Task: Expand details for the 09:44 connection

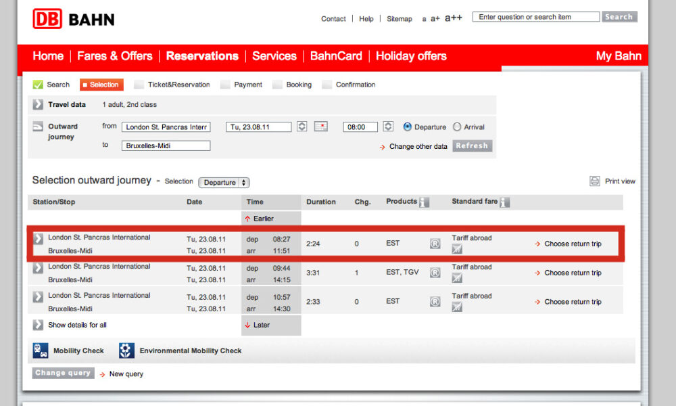Action: click(x=38, y=267)
